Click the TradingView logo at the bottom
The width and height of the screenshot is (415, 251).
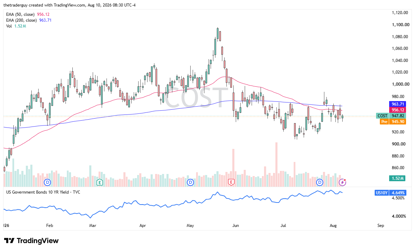click(x=31, y=241)
